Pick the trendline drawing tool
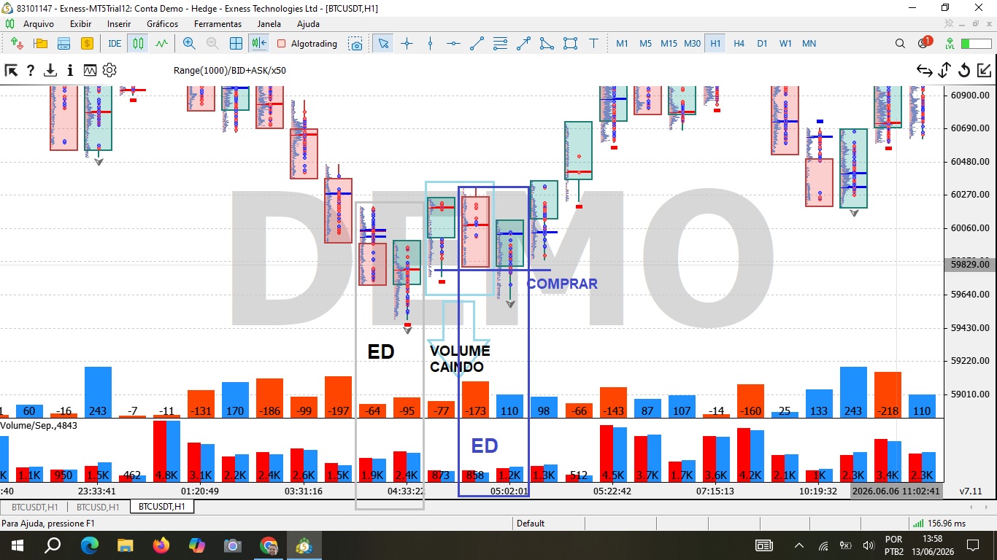Image resolution: width=997 pixels, height=560 pixels. point(477,44)
